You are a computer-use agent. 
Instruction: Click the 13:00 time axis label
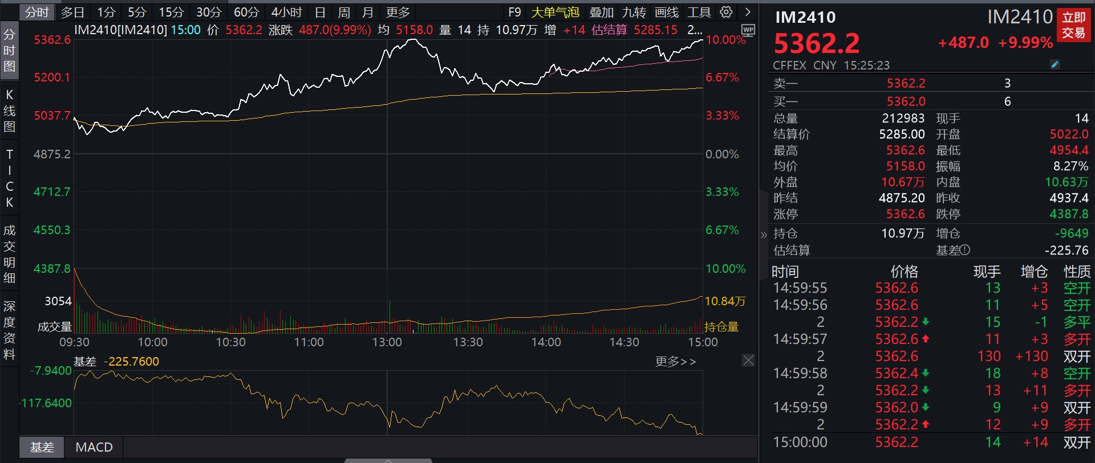click(x=387, y=342)
